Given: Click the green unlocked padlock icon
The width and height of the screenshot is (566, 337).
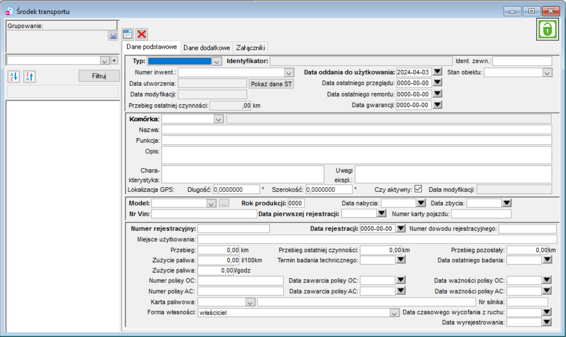Looking at the screenshot, I should click(x=547, y=29).
